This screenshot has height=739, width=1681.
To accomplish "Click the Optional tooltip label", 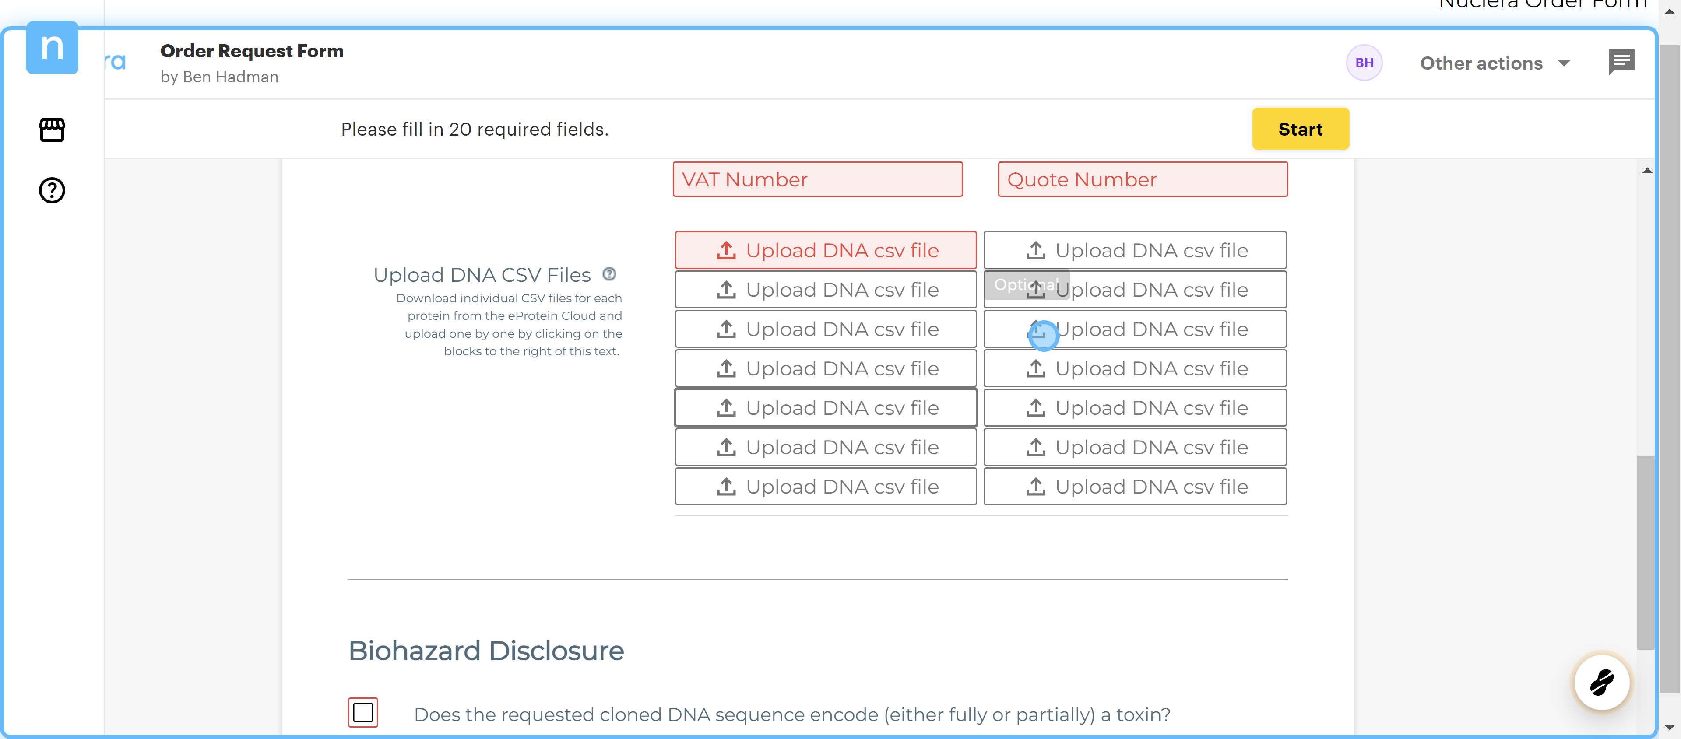I will [1025, 284].
